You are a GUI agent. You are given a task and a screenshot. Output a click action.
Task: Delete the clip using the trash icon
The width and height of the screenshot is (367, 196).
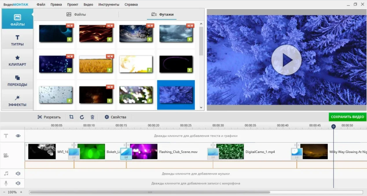point(92,117)
